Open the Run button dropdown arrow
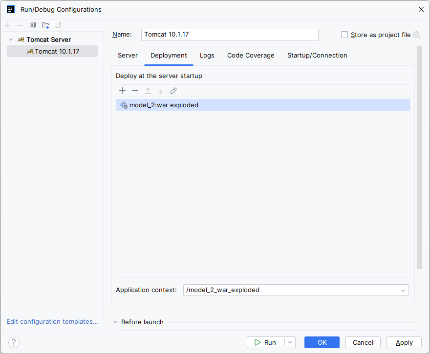The height and width of the screenshot is (354, 430). pos(290,342)
